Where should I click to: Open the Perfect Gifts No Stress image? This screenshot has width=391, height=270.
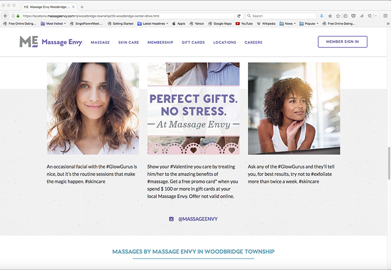(193, 109)
